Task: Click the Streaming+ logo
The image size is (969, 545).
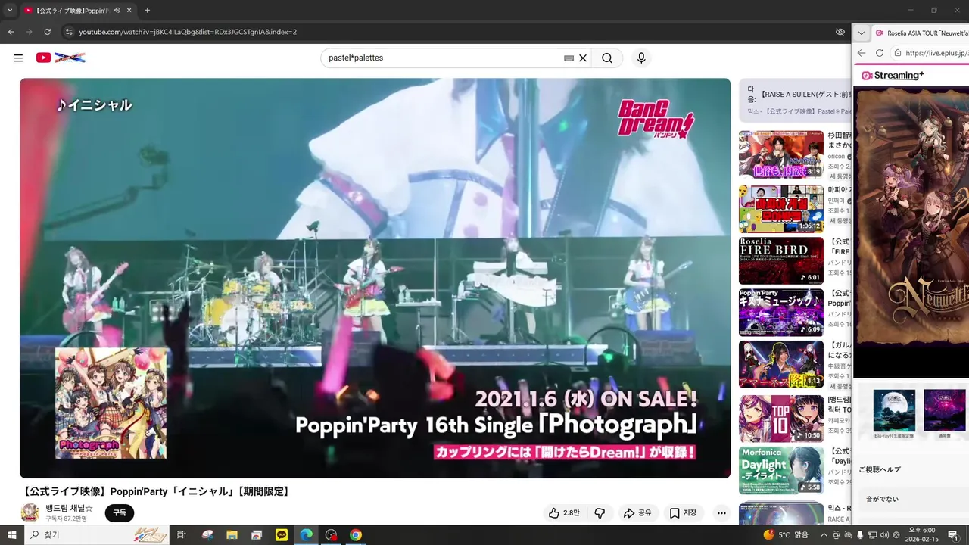Action: click(x=893, y=76)
